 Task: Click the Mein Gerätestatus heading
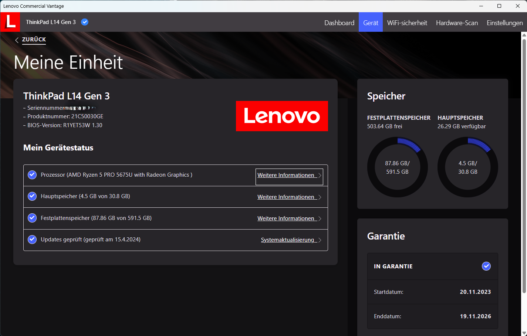[58, 148]
